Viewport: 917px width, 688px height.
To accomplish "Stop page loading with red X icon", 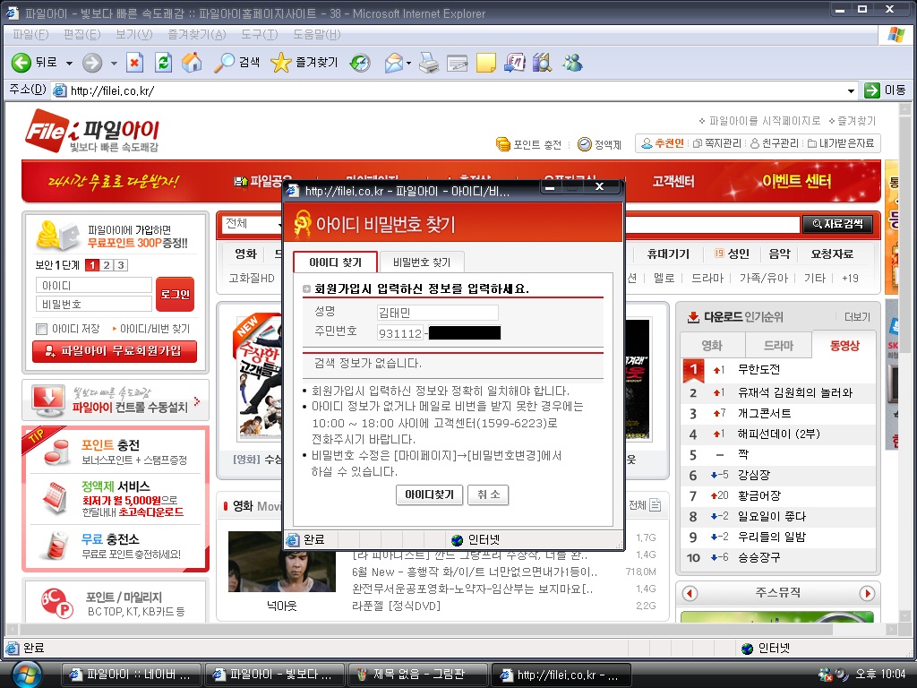I will point(135,62).
